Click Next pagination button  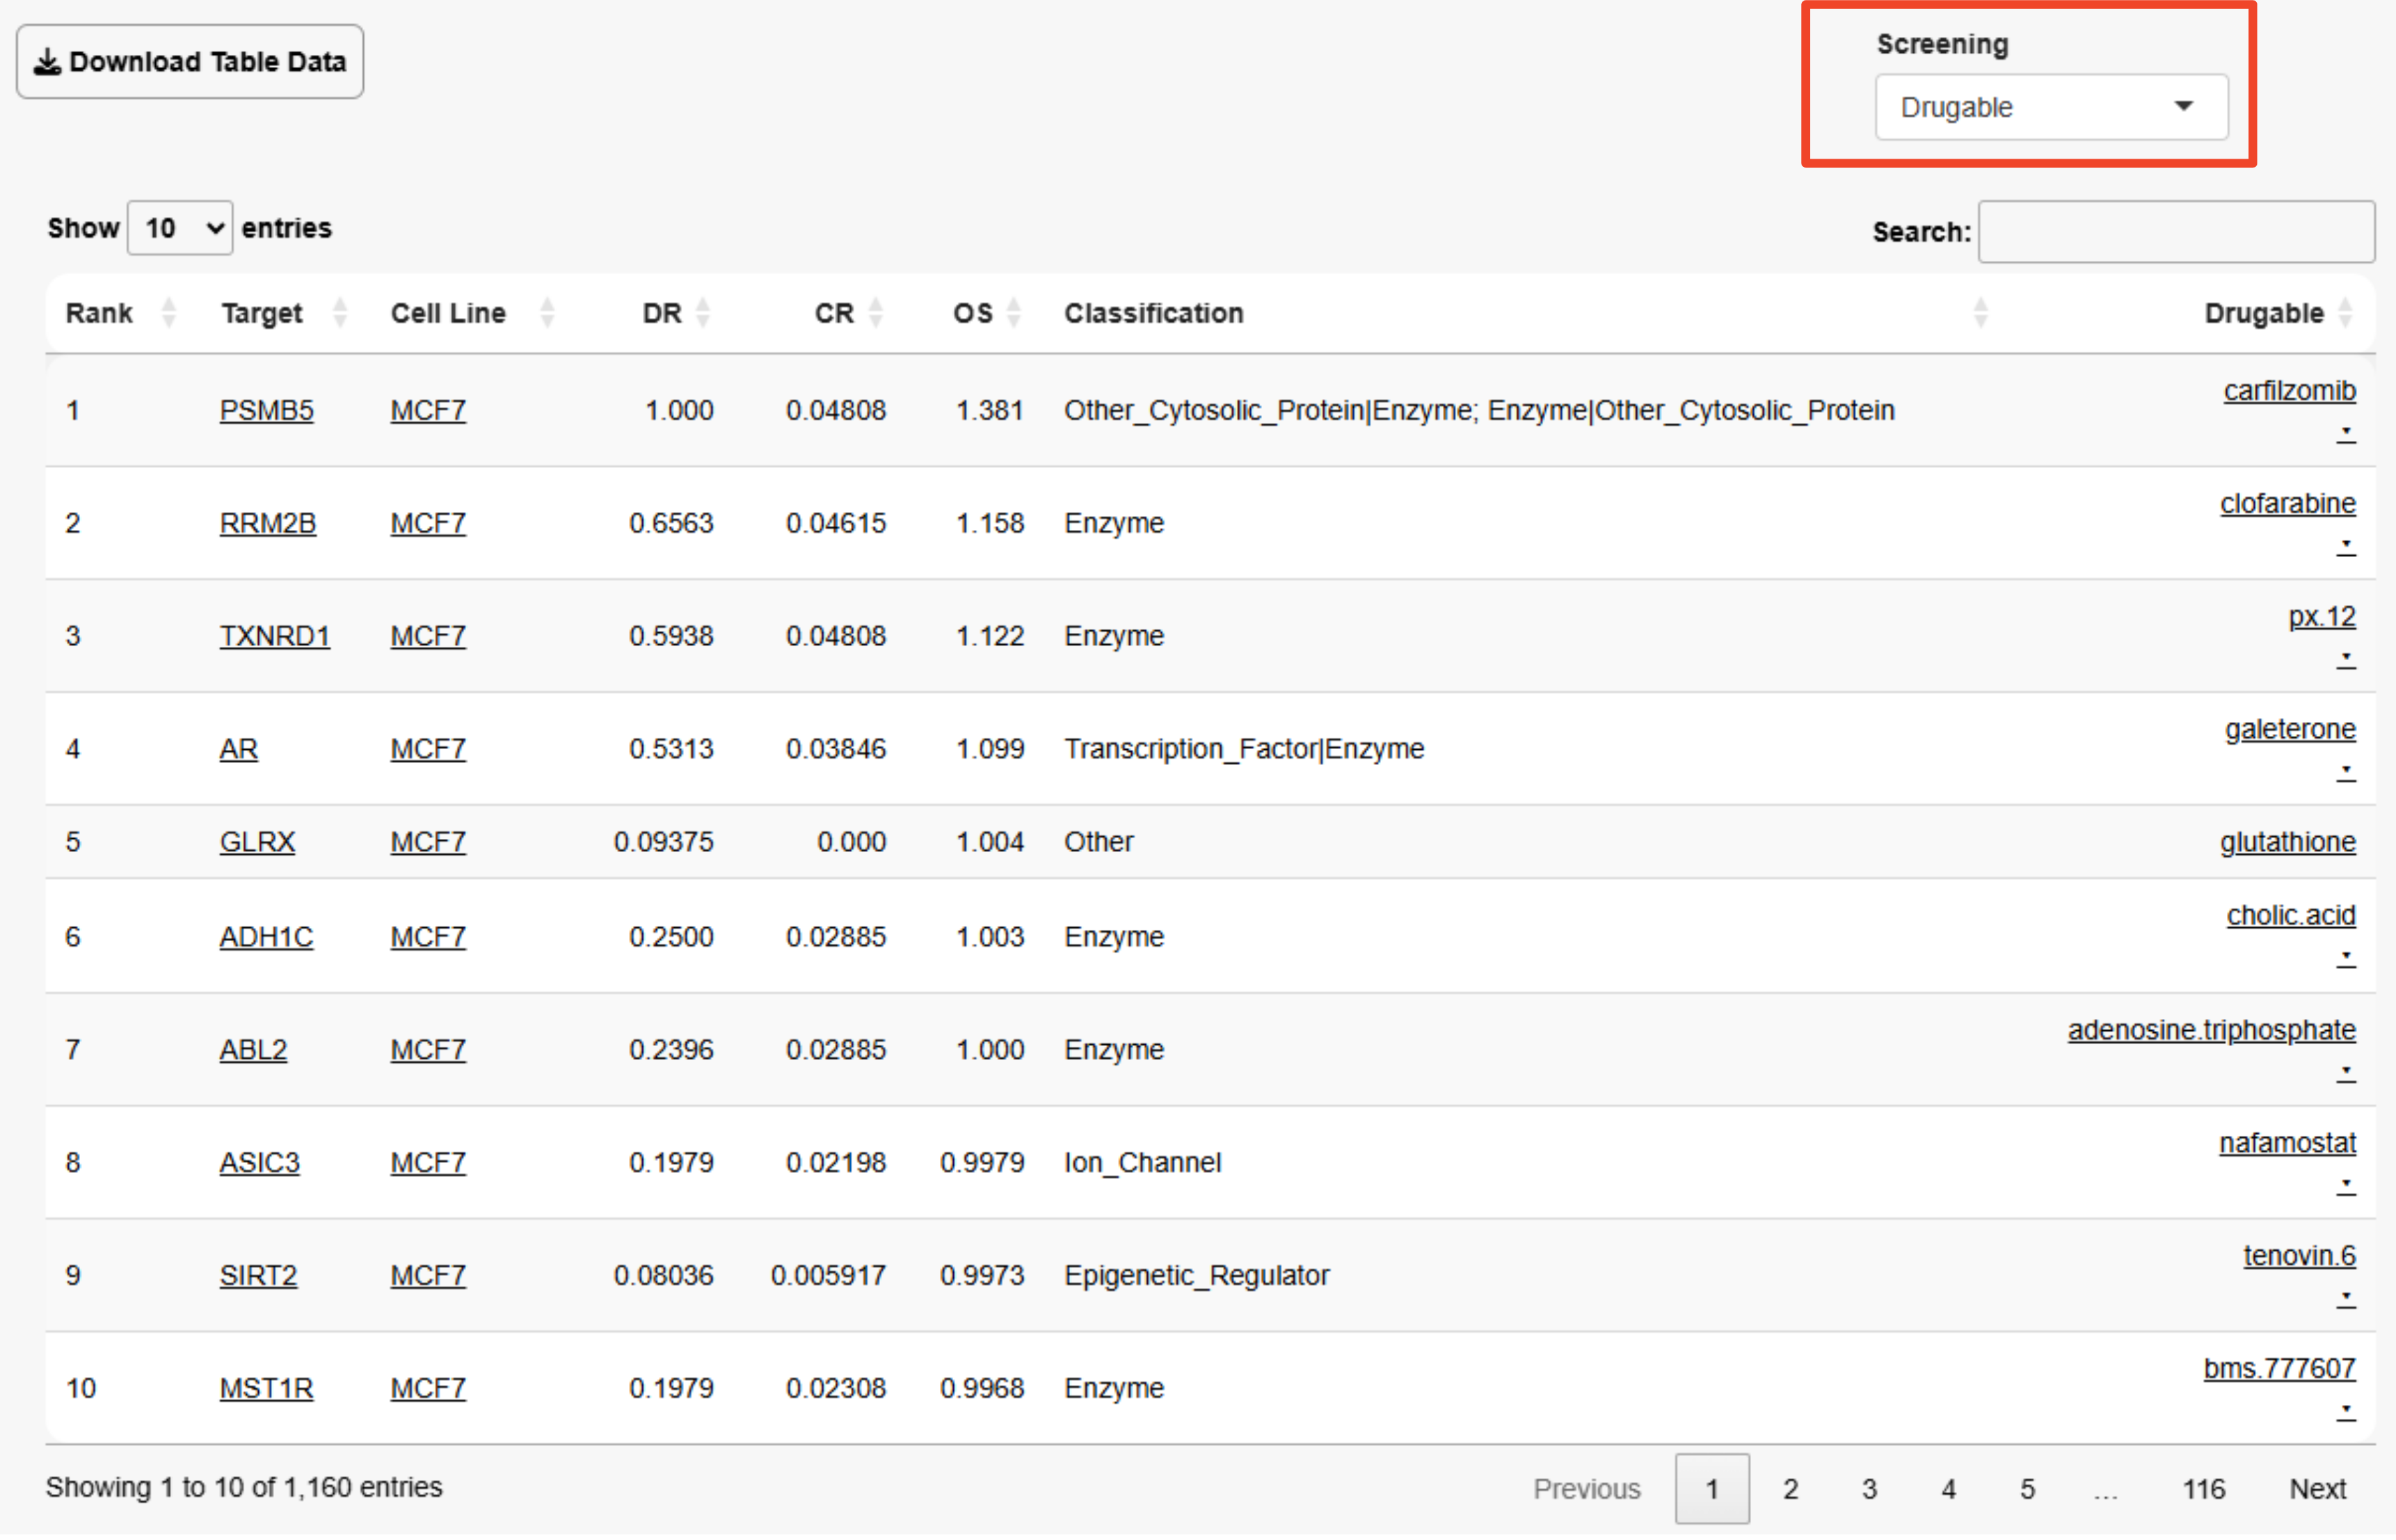point(2317,1489)
